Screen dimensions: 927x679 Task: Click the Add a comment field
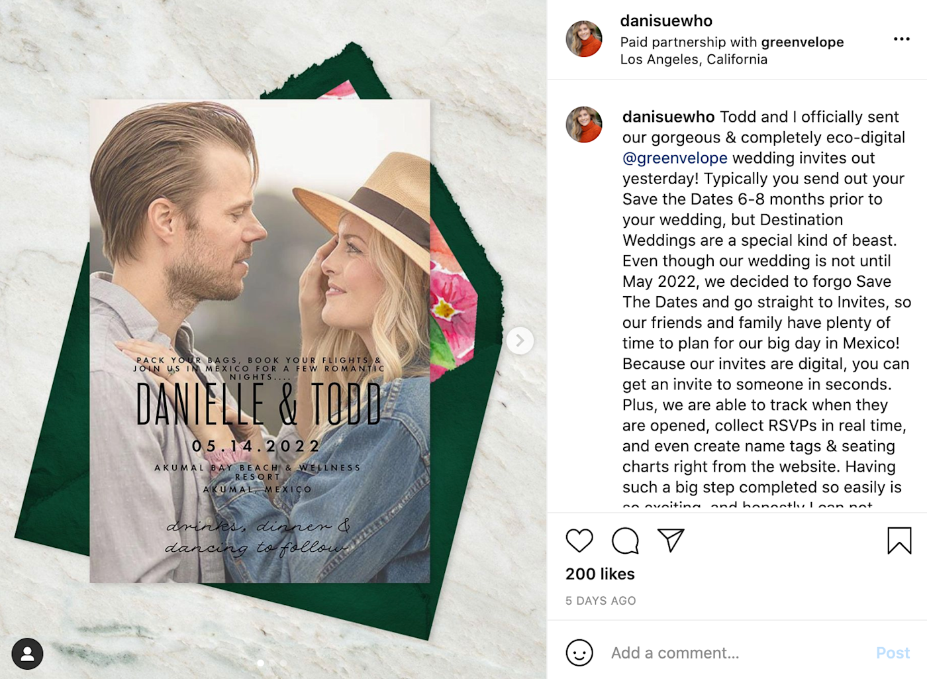[735, 653]
